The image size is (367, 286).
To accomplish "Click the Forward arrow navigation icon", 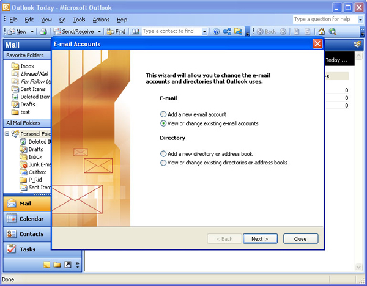I will pos(283,32).
